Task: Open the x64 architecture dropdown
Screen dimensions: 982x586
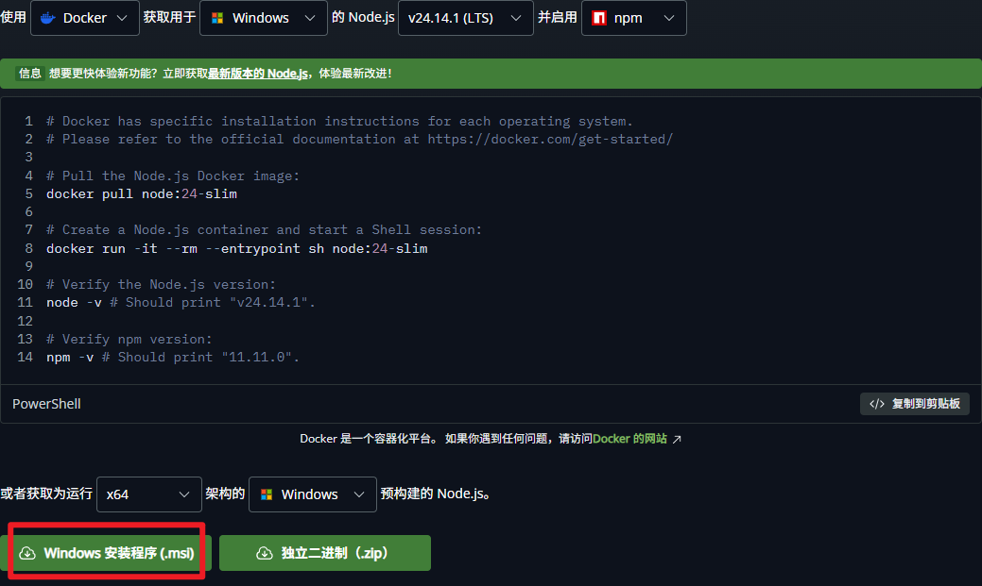Action: (149, 494)
